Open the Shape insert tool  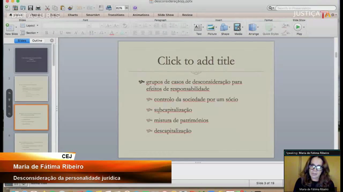pyautogui.click(x=225, y=28)
